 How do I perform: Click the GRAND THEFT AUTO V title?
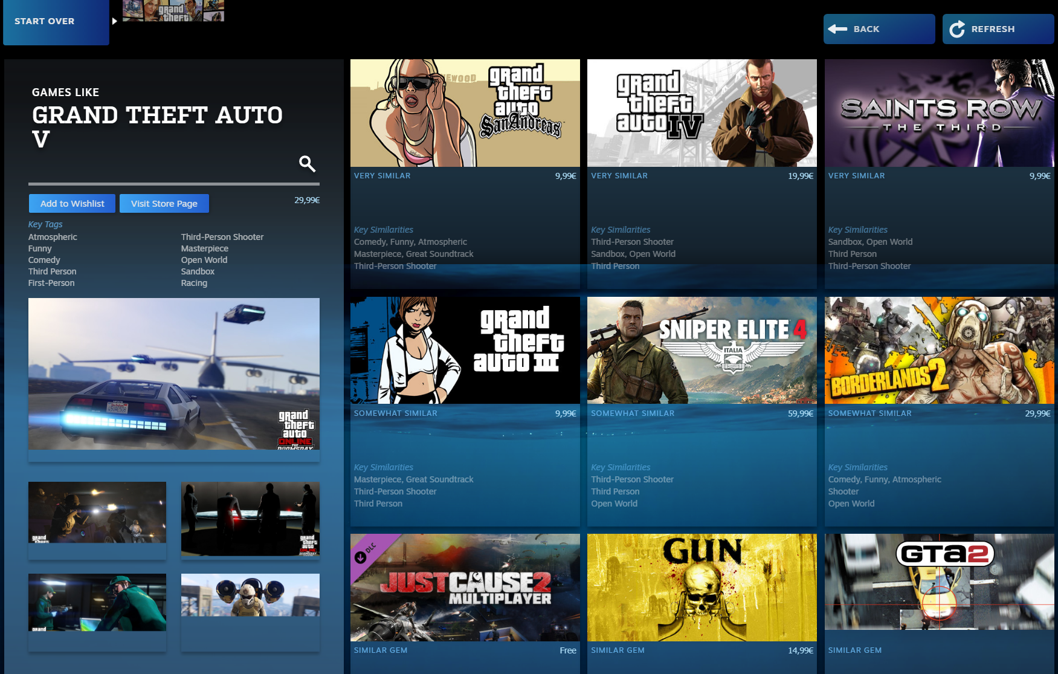(157, 127)
